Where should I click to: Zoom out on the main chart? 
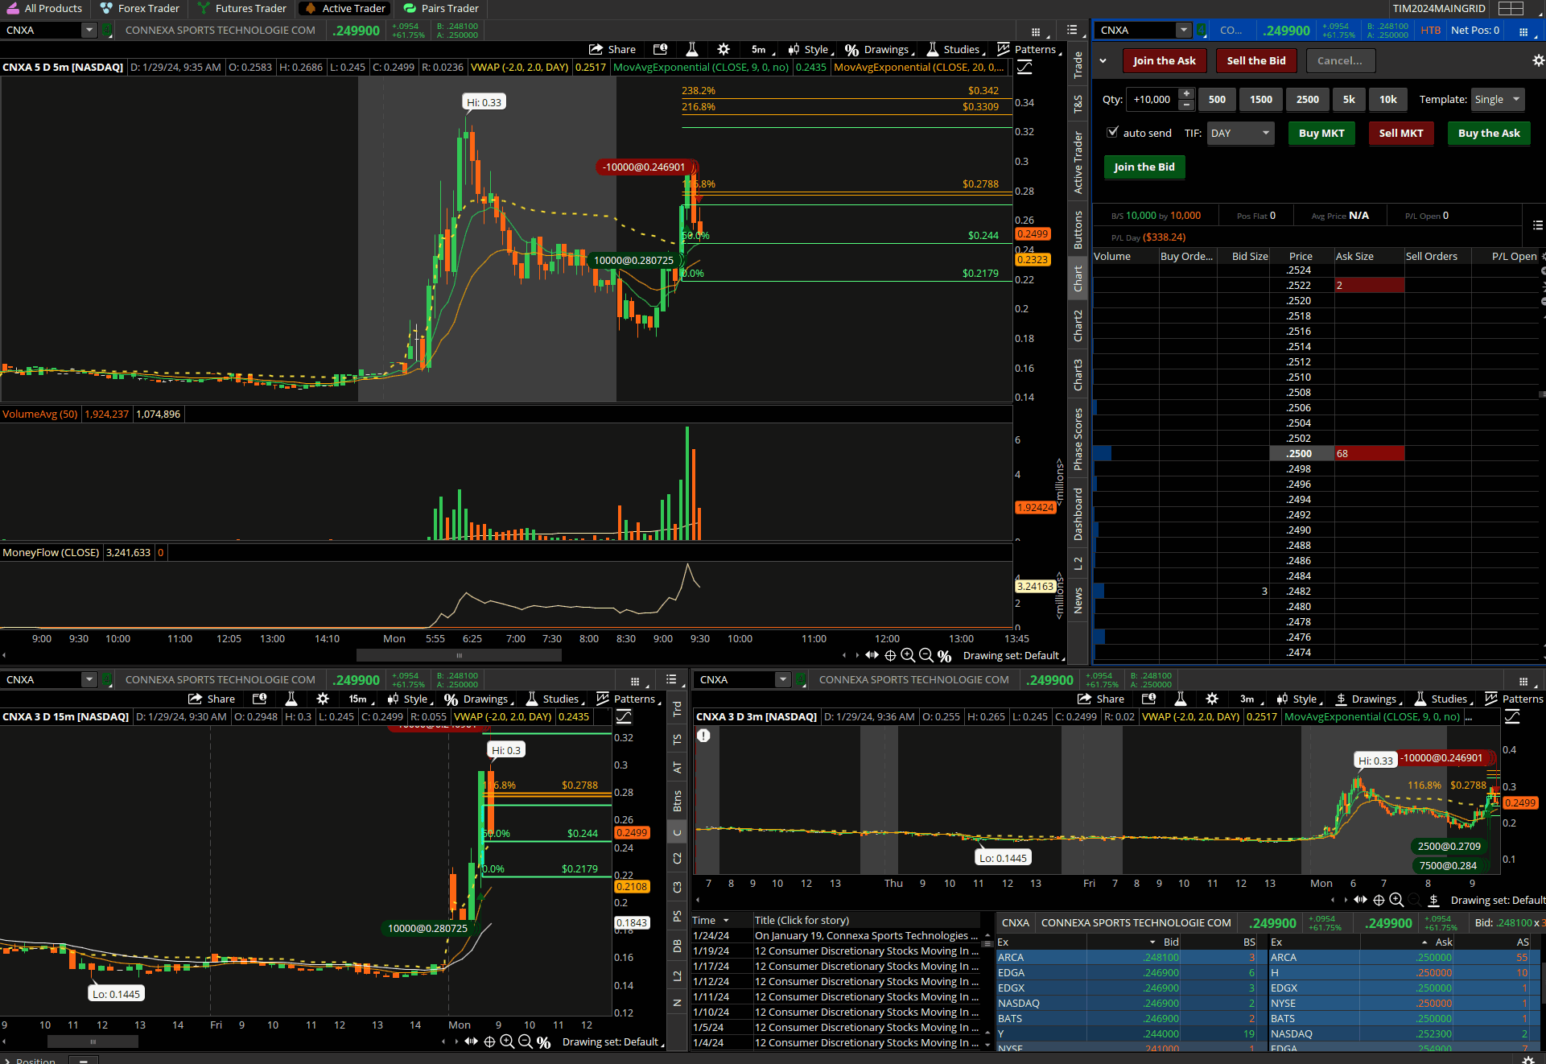(x=926, y=655)
